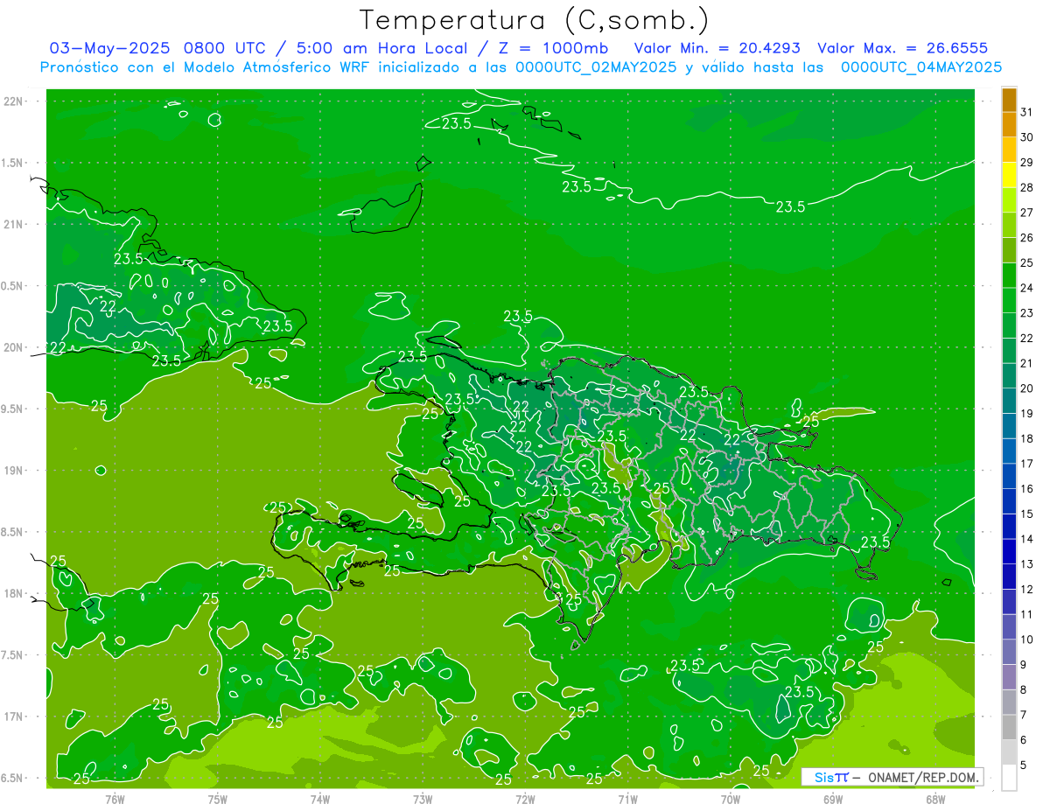Viewport: 1050px width, 811px height.
Task: Click the legend value label '25'
Action: coord(1026,262)
